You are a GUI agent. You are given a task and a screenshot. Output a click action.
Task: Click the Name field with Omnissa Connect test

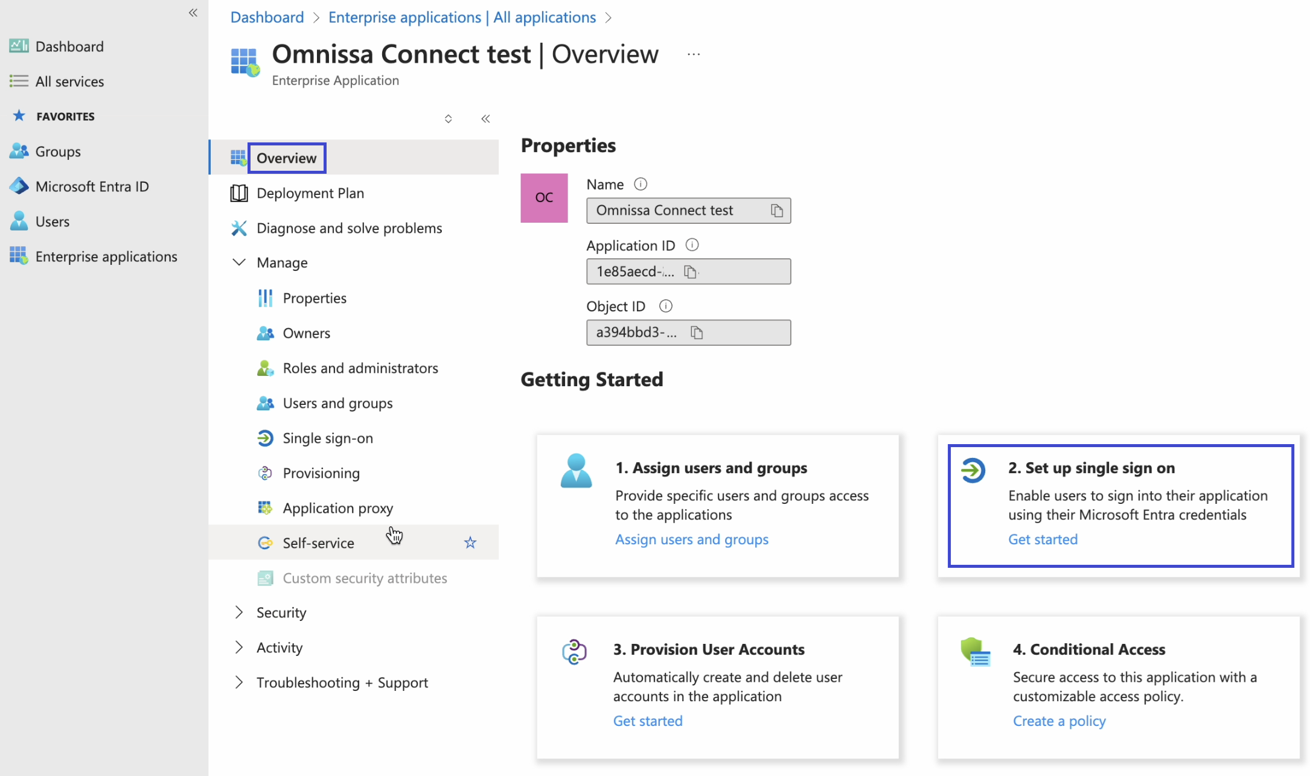(689, 211)
